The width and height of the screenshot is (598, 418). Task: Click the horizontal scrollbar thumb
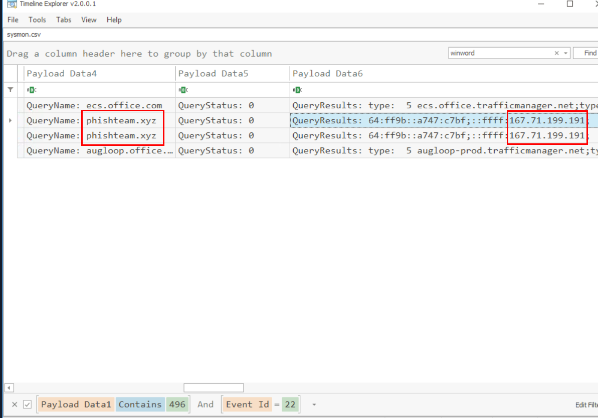click(214, 388)
